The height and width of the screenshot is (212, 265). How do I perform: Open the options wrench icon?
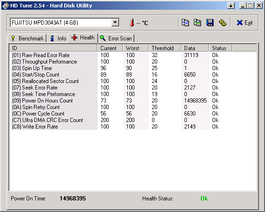pyautogui.click(x=222, y=23)
